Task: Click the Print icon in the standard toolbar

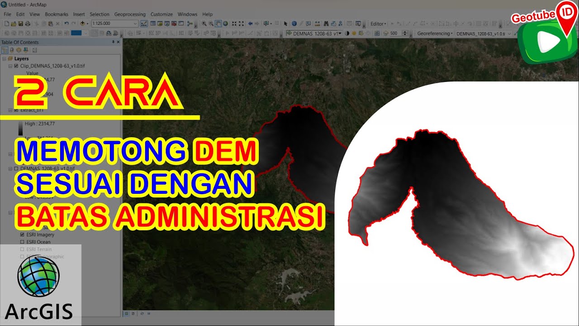Action: 28,24
